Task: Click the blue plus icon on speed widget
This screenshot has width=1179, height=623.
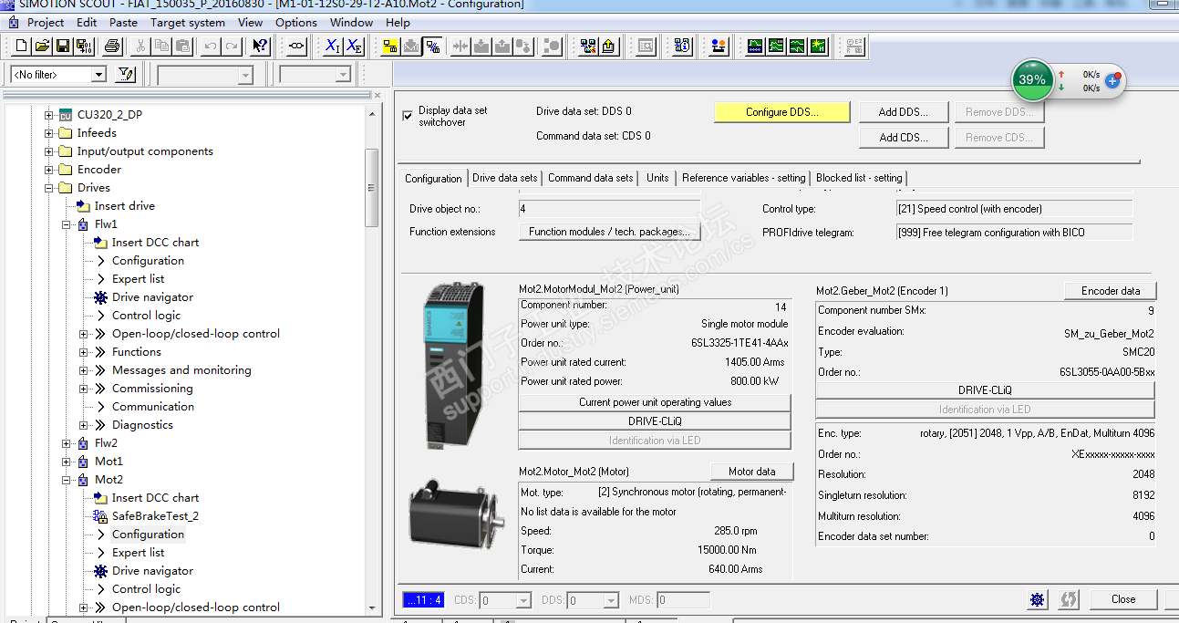Action: [x=1112, y=80]
